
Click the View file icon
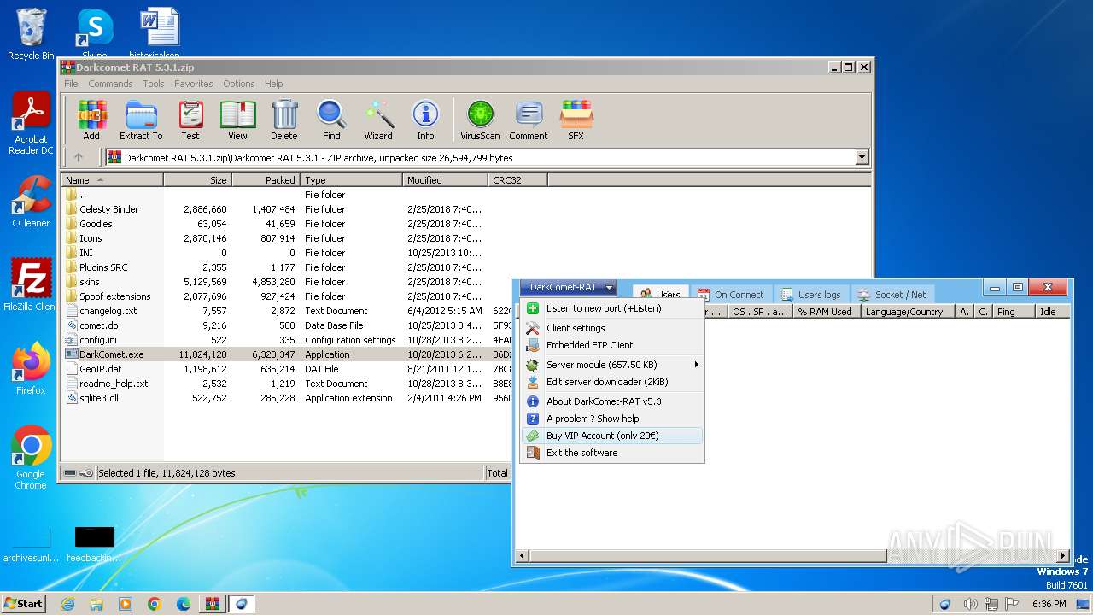click(x=237, y=120)
